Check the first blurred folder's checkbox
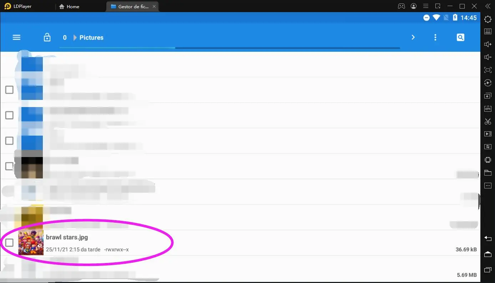The image size is (495, 283). (x=9, y=90)
